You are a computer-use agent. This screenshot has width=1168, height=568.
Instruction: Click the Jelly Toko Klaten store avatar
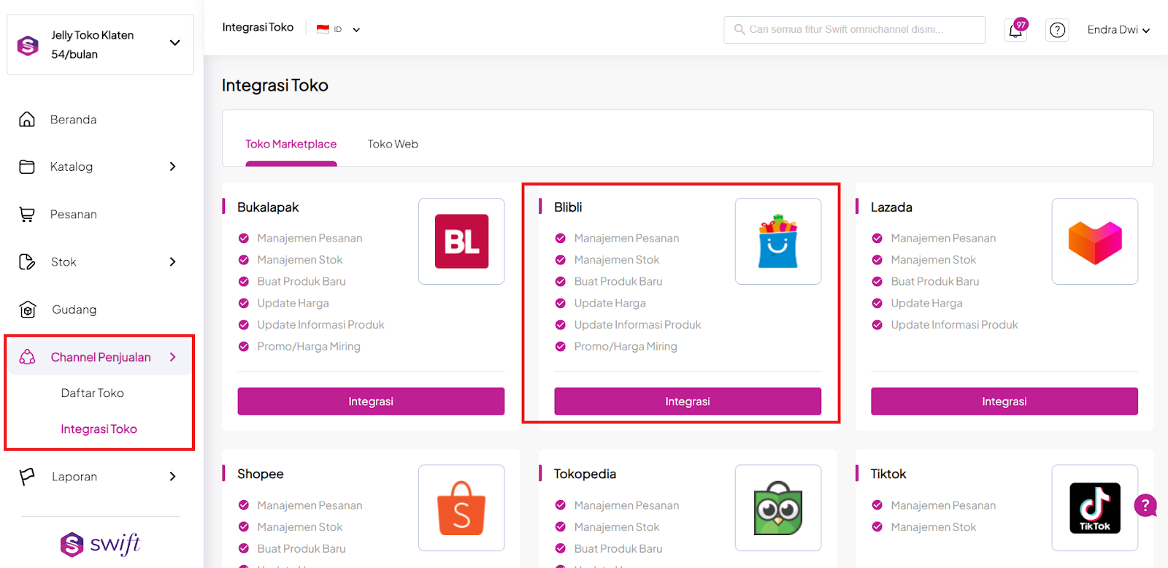click(x=28, y=45)
